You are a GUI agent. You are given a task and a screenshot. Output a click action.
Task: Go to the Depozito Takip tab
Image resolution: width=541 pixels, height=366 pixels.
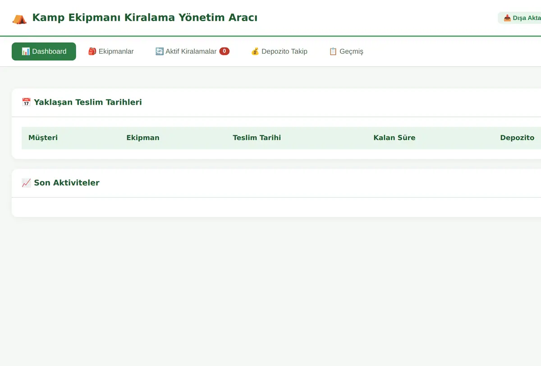(279, 51)
